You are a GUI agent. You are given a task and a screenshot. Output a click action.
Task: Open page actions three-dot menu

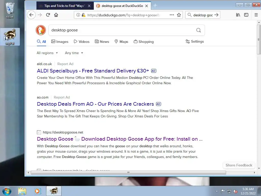coord(172,15)
